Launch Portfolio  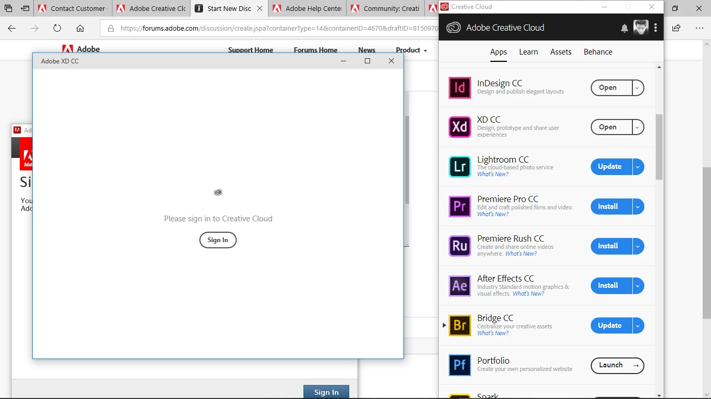[x=617, y=365]
